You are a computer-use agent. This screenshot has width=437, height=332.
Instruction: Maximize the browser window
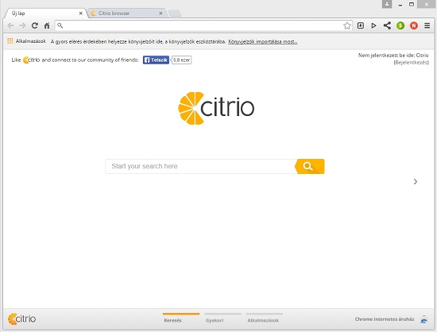(412, 4)
